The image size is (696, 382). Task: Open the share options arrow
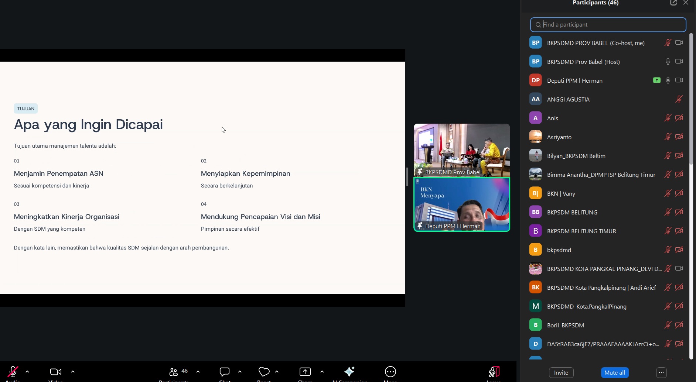tap(322, 372)
